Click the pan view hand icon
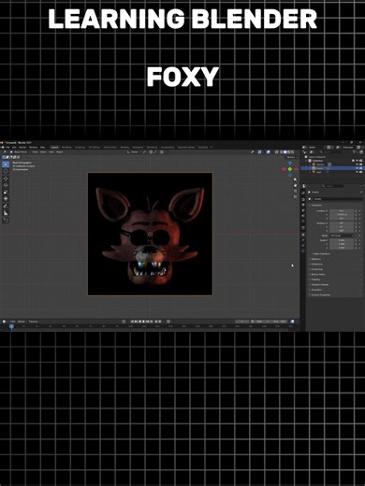 (x=295, y=185)
